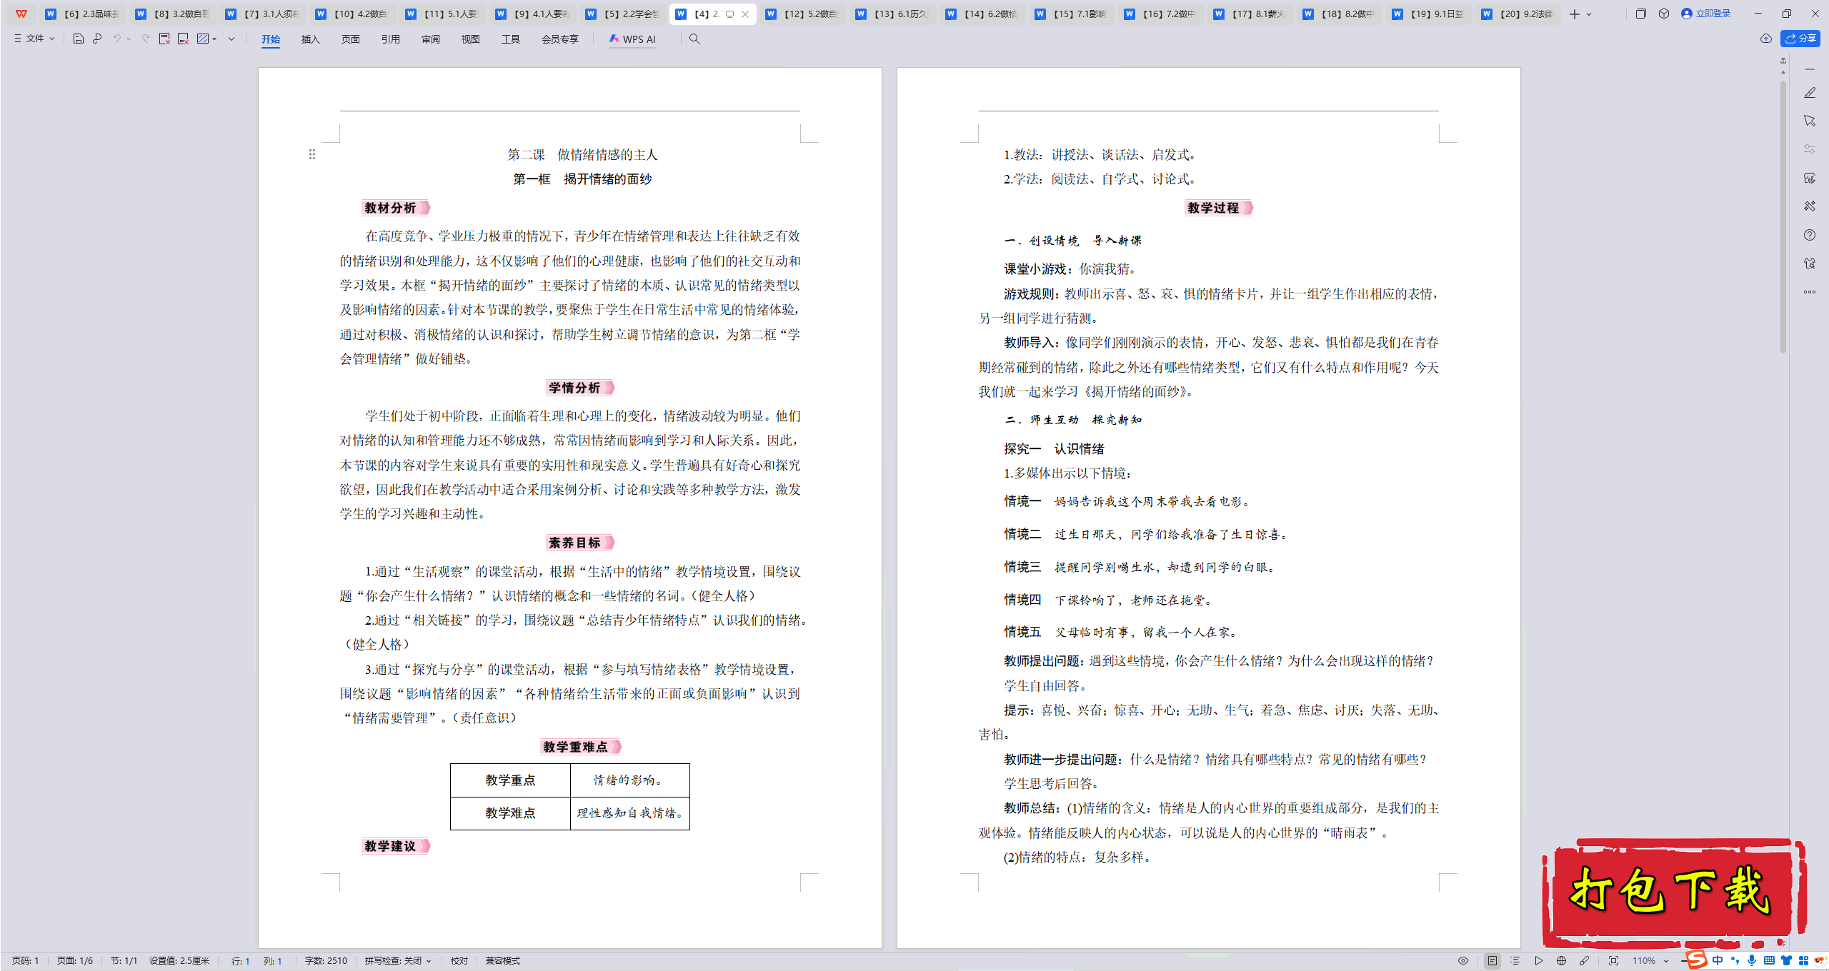Toggle Sogou Chinese/English mode indicator
This screenshot has height=971, width=1829.
tap(1718, 961)
